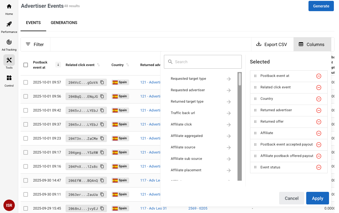Select the 2025-09-30 14:47 row checkbox
The width and height of the screenshot is (339, 213).
26,180
